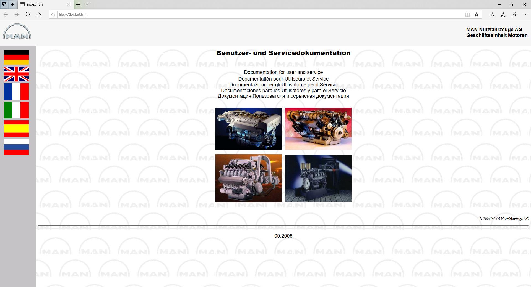Choose the French flag in the sidebar

click(x=16, y=91)
